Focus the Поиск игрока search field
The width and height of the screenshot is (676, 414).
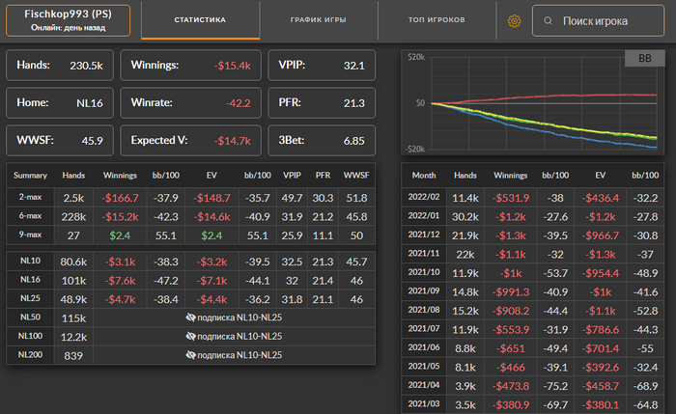coord(599,20)
